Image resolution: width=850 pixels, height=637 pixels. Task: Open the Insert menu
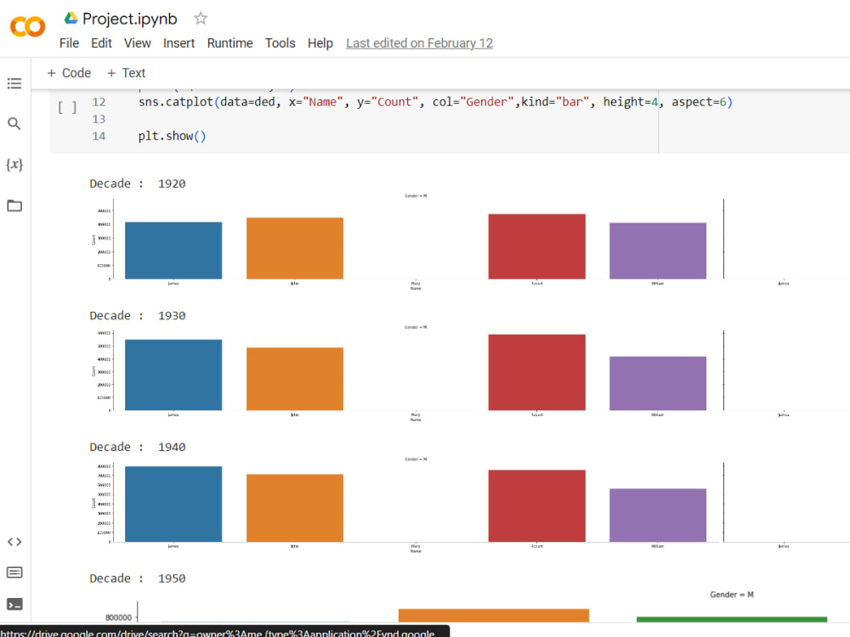(179, 42)
